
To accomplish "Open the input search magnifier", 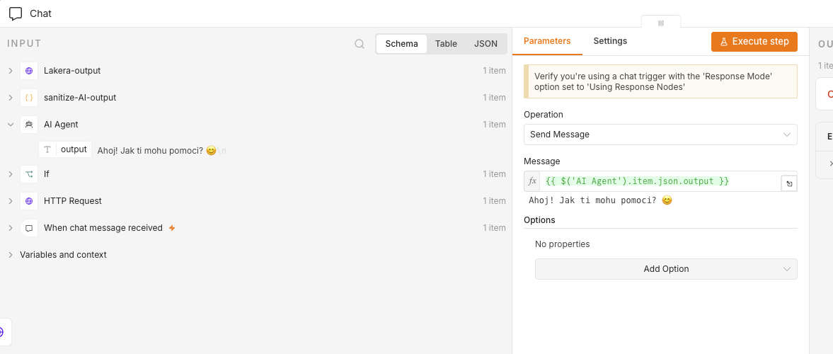I will click(360, 44).
